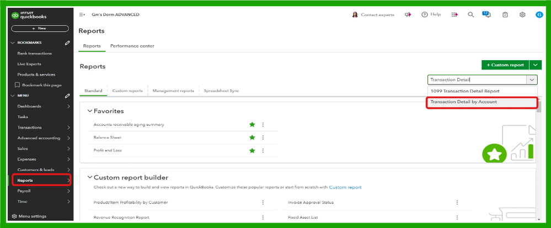The width and height of the screenshot is (551, 228).
Task: Open the Custom report link
Action: click(x=345, y=188)
